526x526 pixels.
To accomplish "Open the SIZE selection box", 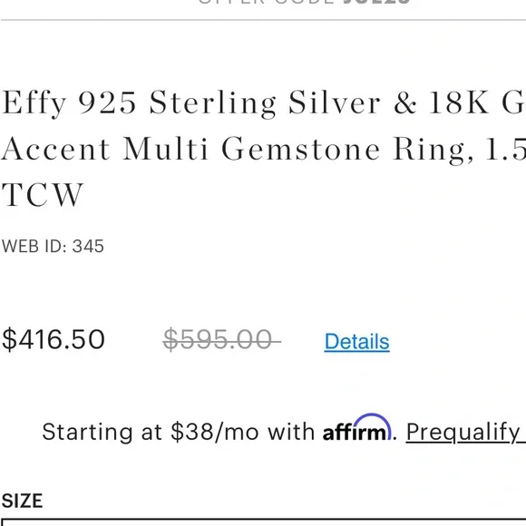I will point(263,521).
